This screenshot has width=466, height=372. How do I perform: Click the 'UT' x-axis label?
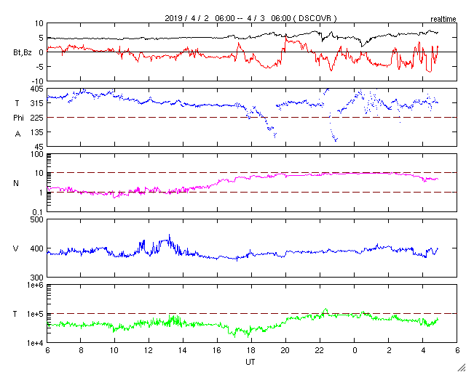tap(250, 362)
